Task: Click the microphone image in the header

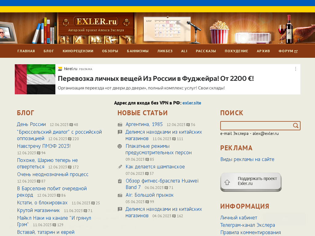Action: [194, 32]
